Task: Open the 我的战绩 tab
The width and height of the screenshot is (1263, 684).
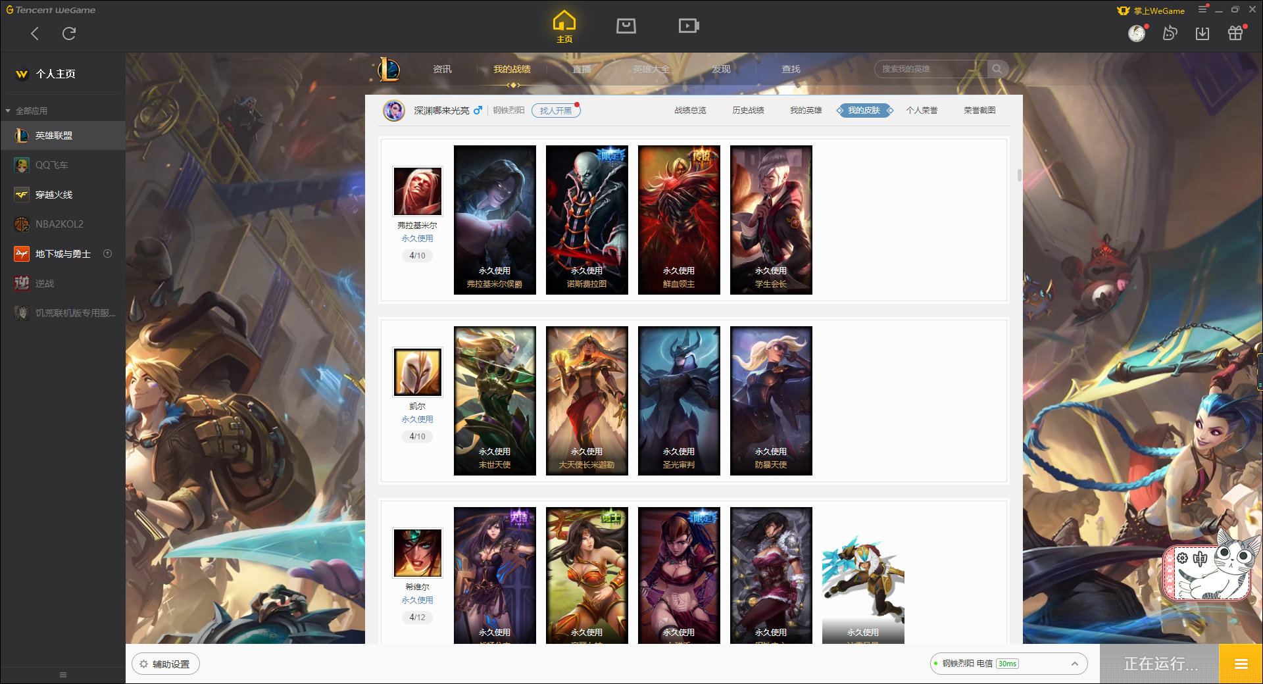Action: coord(512,69)
